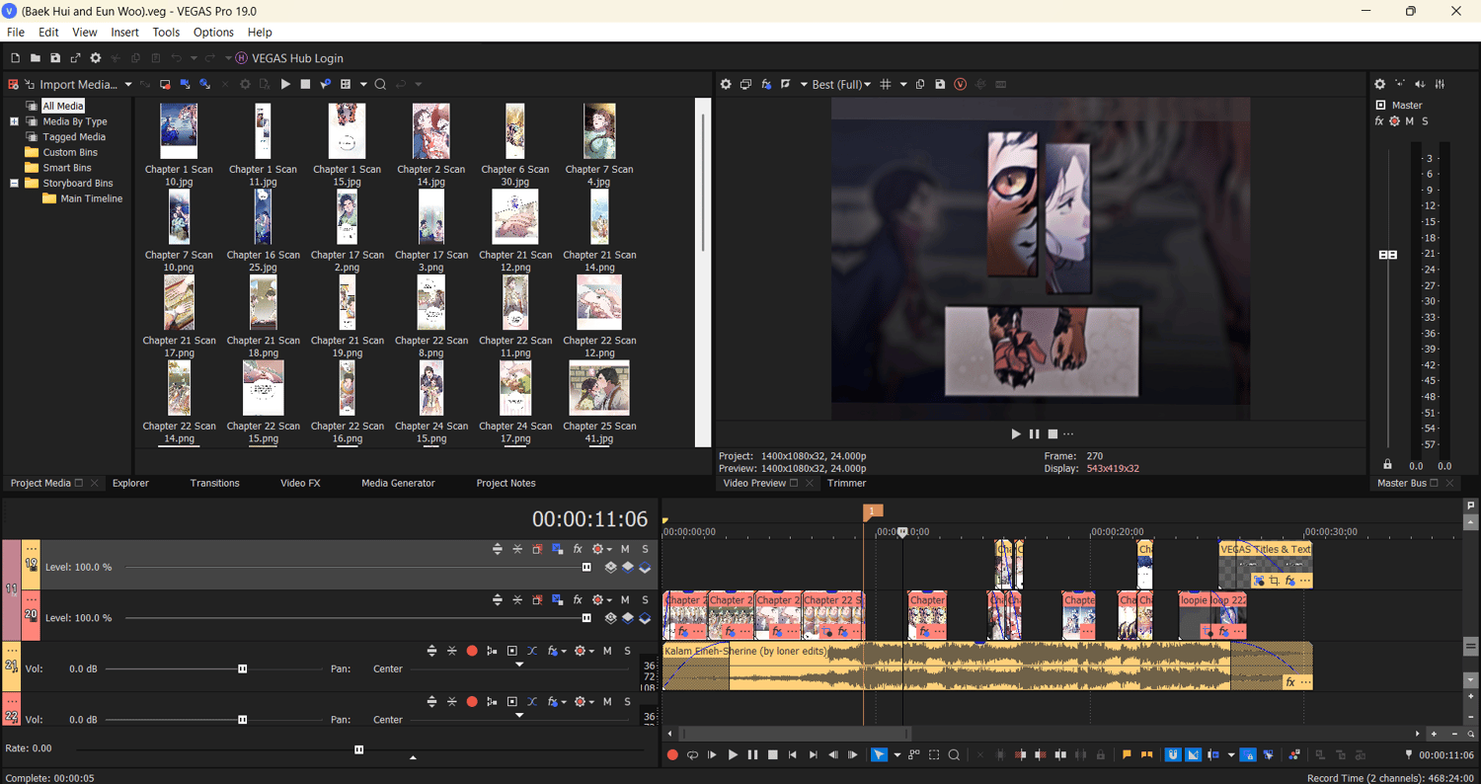This screenshot has width=1481, height=784.
Task: Click the Insert Marker icon
Action: 1127,755
